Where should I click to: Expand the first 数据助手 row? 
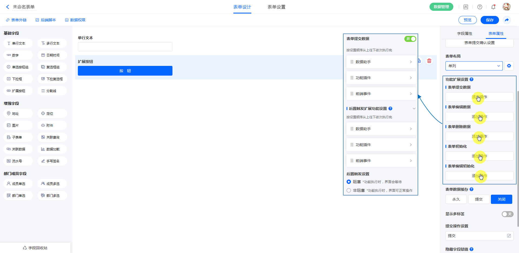point(381,62)
